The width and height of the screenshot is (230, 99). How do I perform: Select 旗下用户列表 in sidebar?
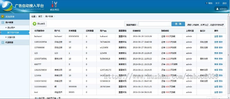tap(15, 32)
